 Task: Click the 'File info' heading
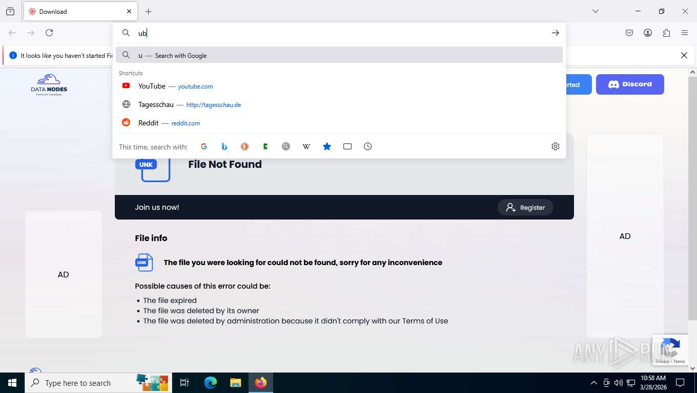click(151, 238)
